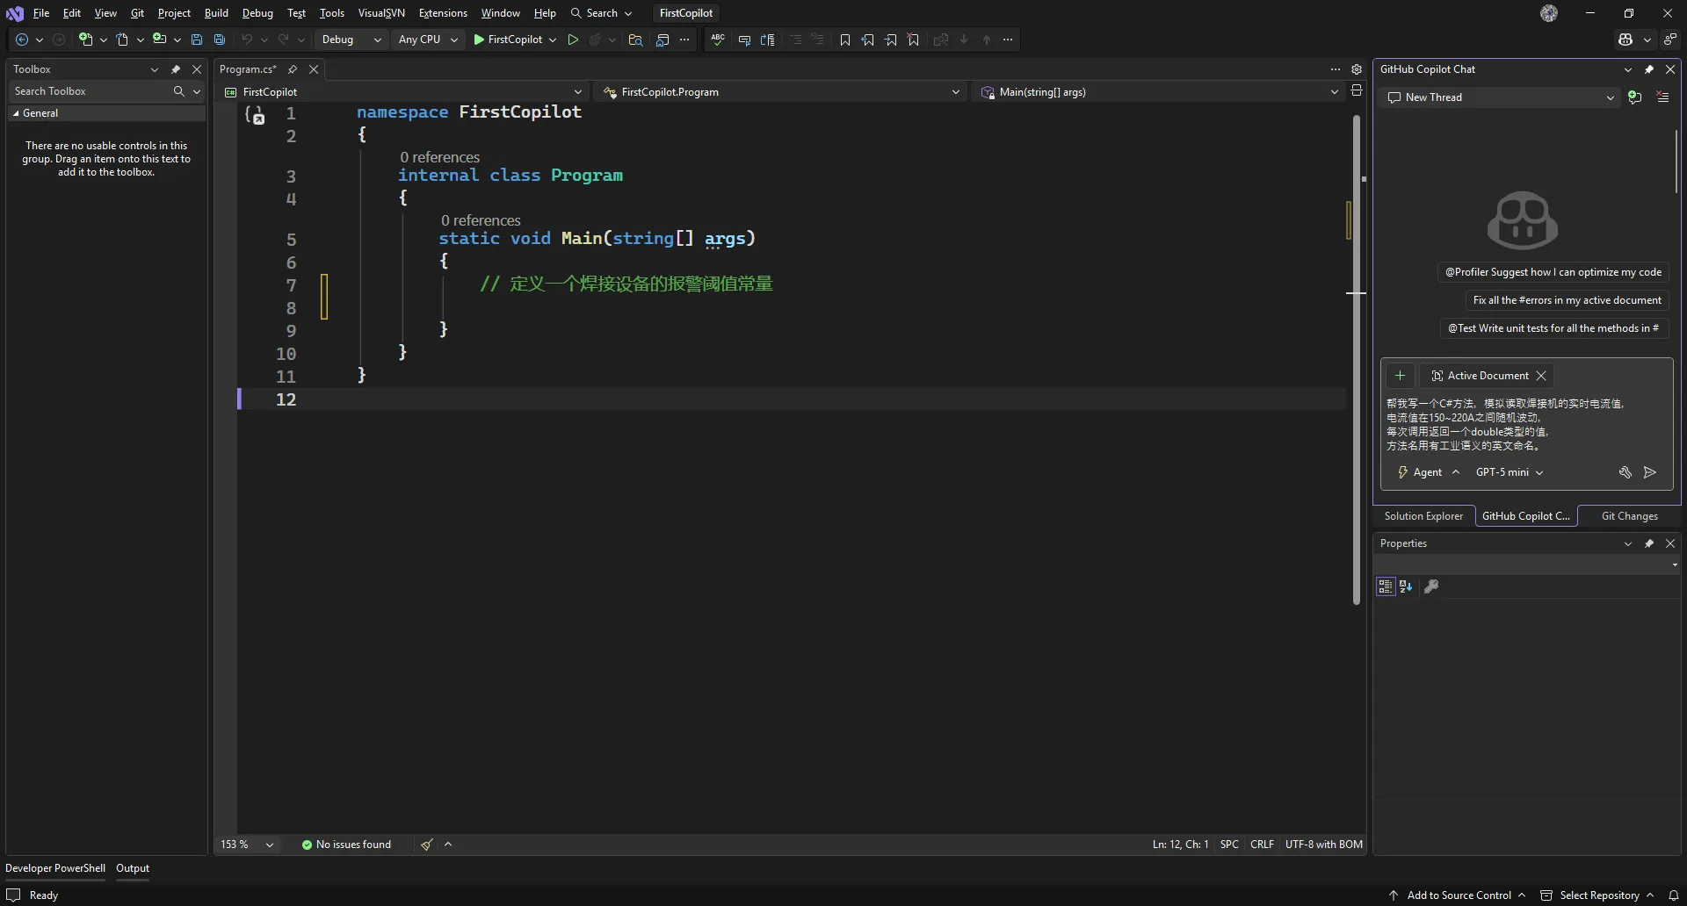The width and height of the screenshot is (1687, 906).
Task: Change the Agent mode dropdown
Action: pos(1429,472)
